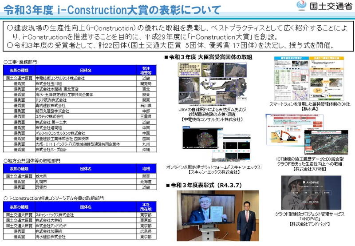
Task: Select the 真柄建設株式会社 cell
Action: click(x=86, y=106)
